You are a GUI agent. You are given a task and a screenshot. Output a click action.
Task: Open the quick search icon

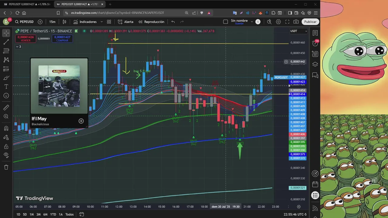click(x=269, y=22)
